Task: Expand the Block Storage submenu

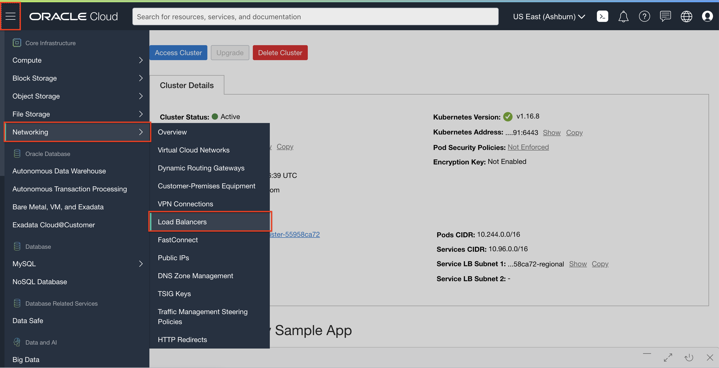Action: (x=77, y=78)
